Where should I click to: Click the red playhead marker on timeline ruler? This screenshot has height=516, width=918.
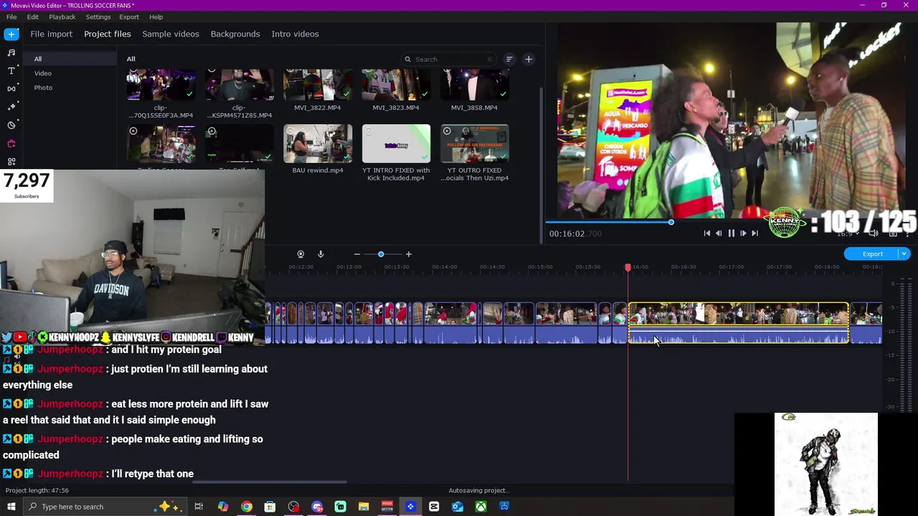[628, 267]
